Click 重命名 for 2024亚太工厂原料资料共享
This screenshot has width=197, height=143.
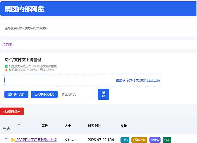(x=155, y=140)
